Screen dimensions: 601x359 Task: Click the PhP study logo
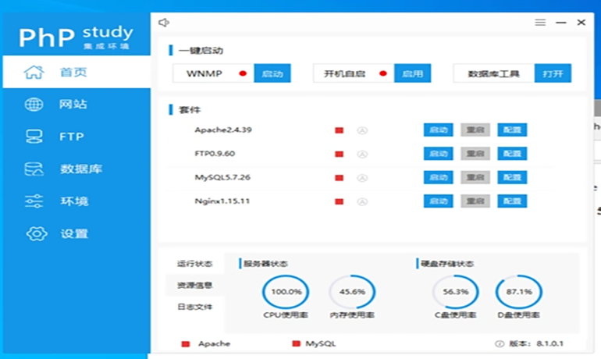pyautogui.click(x=75, y=36)
